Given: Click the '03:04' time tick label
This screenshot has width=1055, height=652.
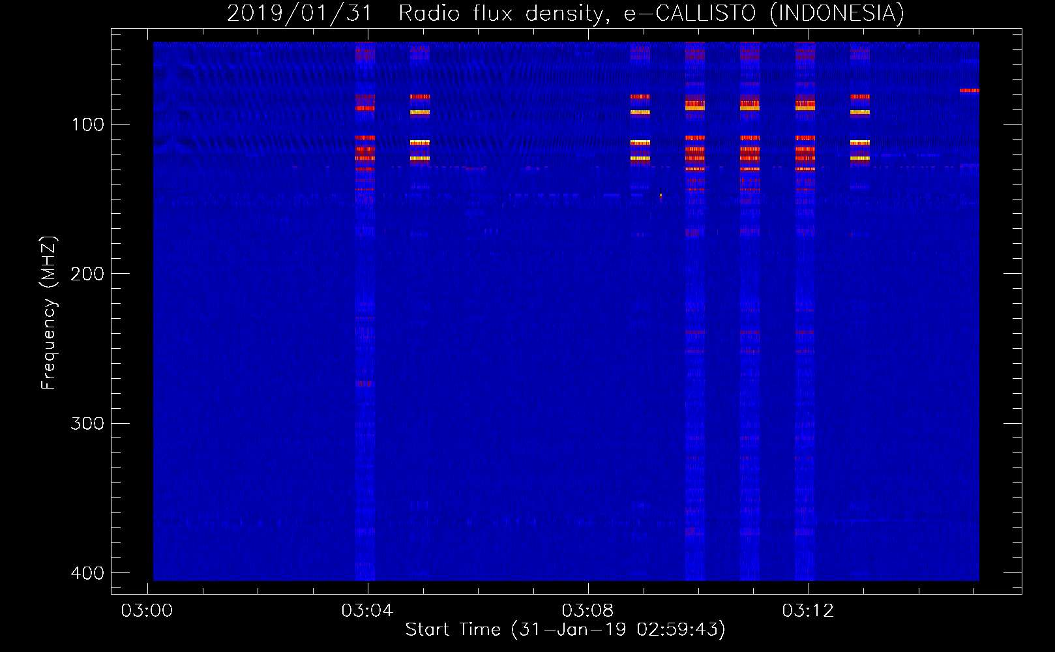Looking at the screenshot, I should (x=368, y=611).
